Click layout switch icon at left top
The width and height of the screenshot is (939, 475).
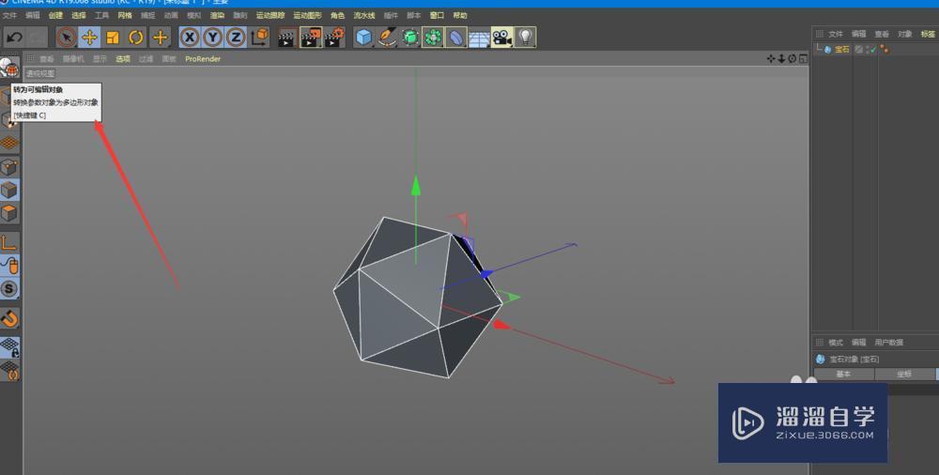(x=9, y=69)
